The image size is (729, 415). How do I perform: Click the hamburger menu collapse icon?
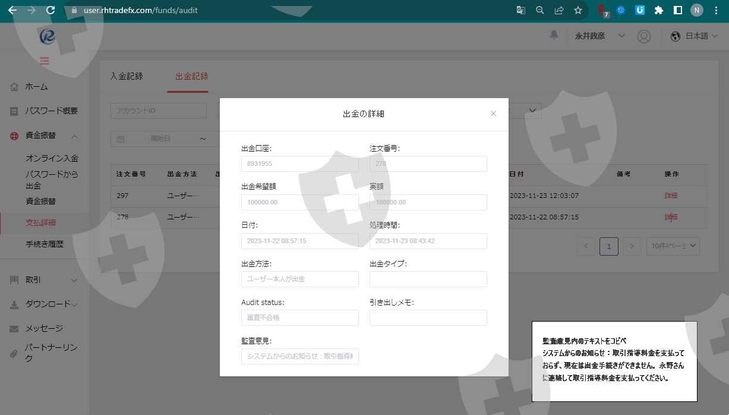tap(45, 61)
